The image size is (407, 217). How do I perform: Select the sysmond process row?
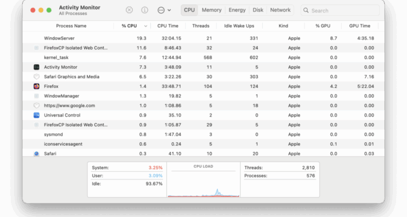[x=203, y=134]
